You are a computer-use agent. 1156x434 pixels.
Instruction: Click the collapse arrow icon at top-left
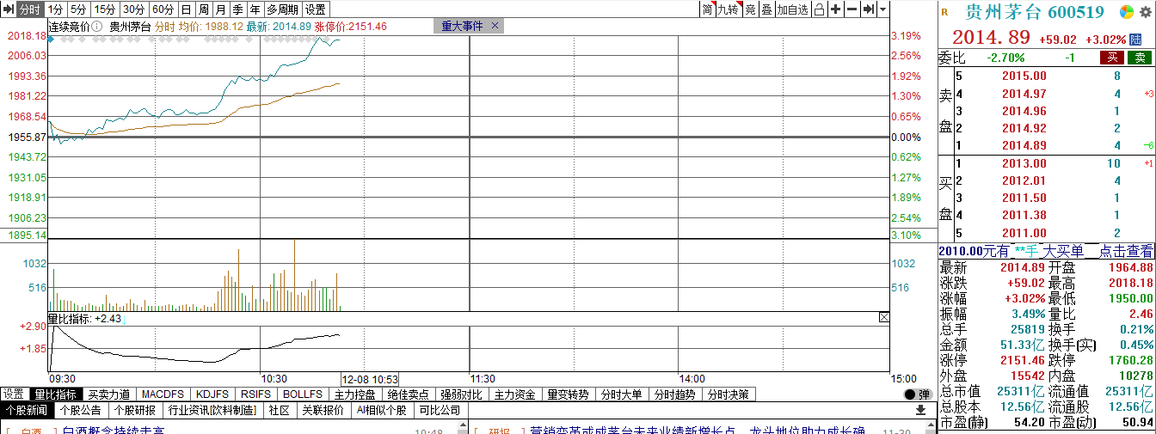(7, 9)
